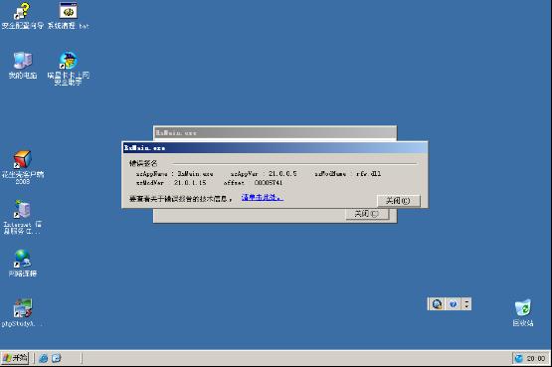
Task: Open the 系统清理.bat file icon
Action: coord(68,16)
